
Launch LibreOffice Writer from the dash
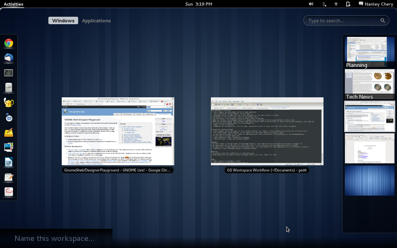tap(8, 162)
